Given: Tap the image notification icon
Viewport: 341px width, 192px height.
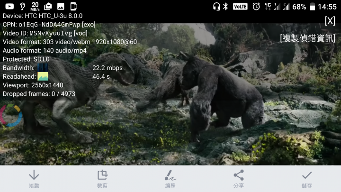Looking at the screenshot, I should click(61, 7).
